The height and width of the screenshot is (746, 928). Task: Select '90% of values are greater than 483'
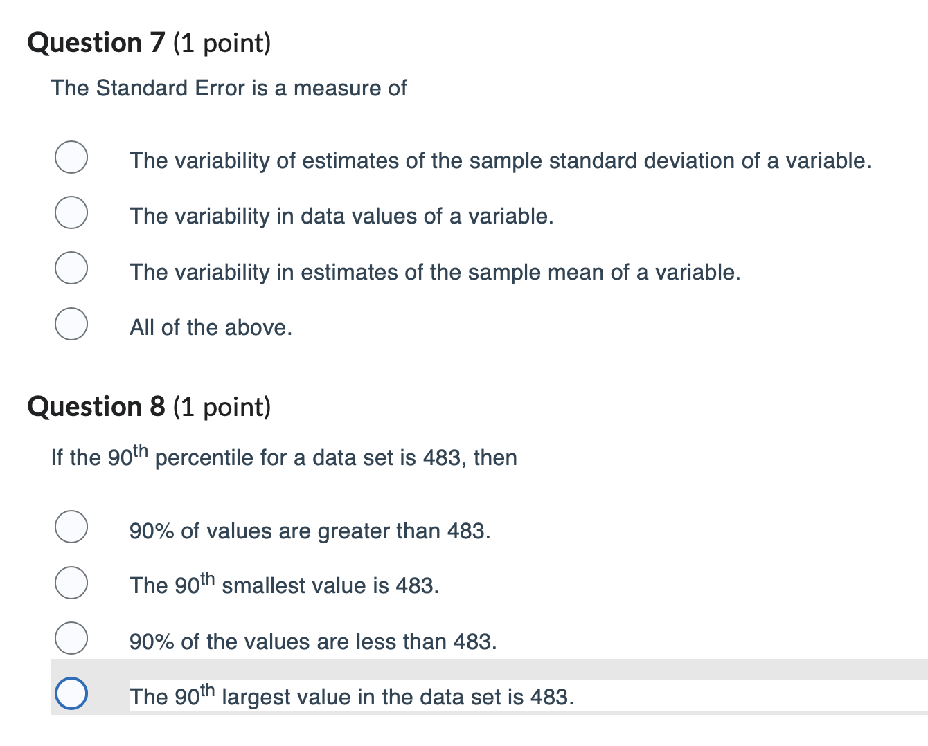tap(71, 527)
